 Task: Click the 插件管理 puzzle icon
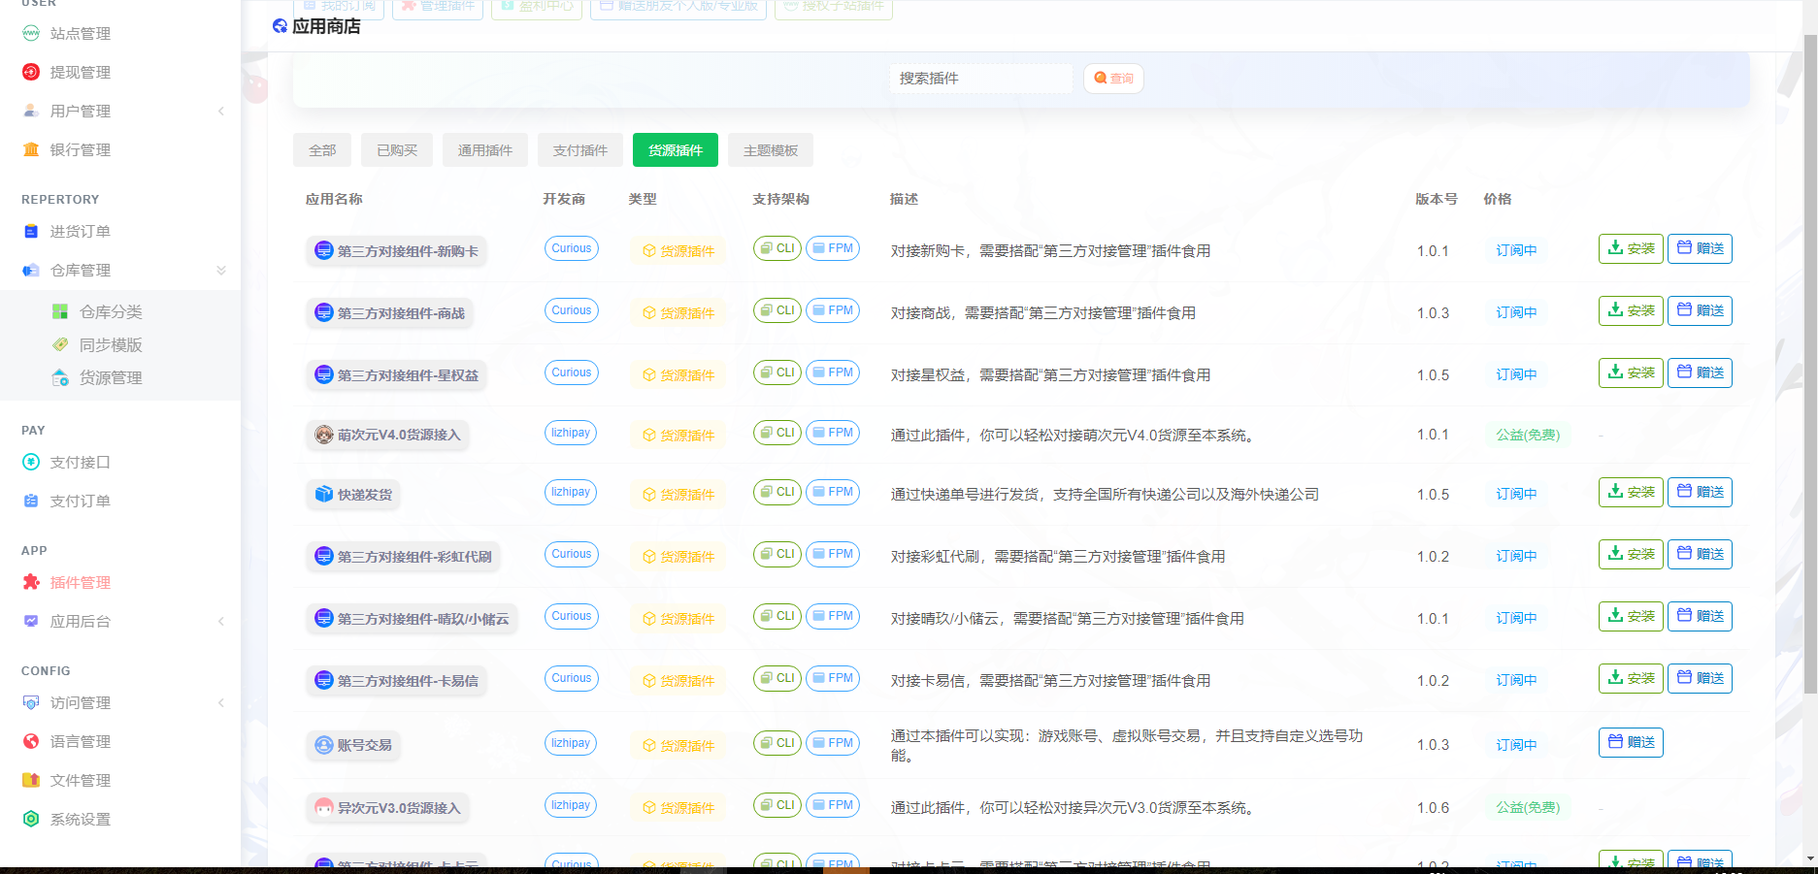click(31, 582)
